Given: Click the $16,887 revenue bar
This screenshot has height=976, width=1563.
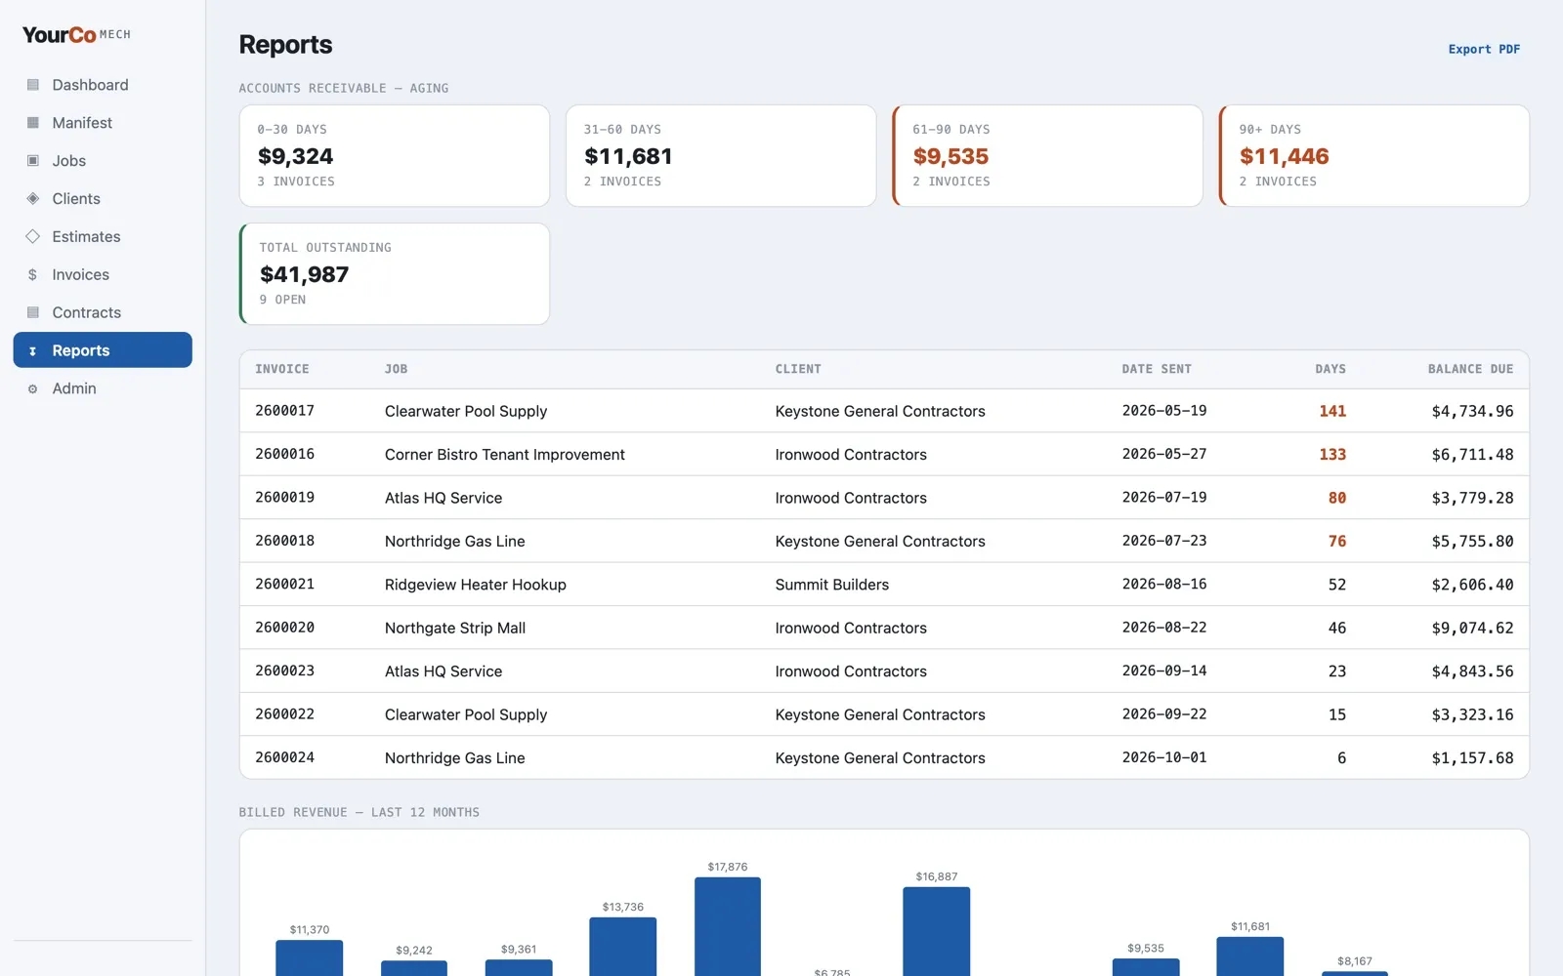Looking at the screenshot, I should (937, 931).
